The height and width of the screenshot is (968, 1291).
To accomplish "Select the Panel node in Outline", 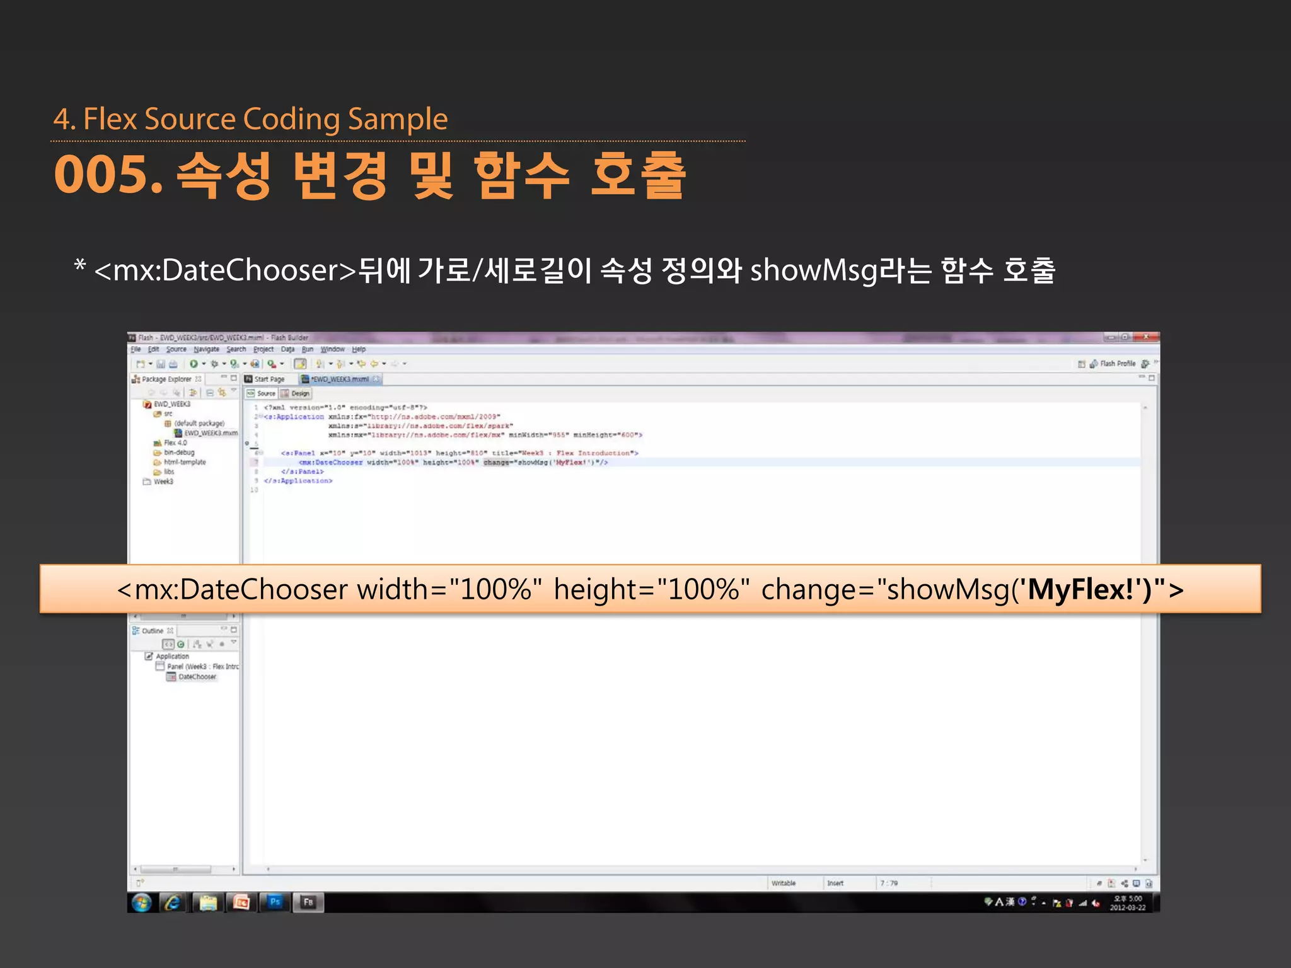I will tap(197, 666).
